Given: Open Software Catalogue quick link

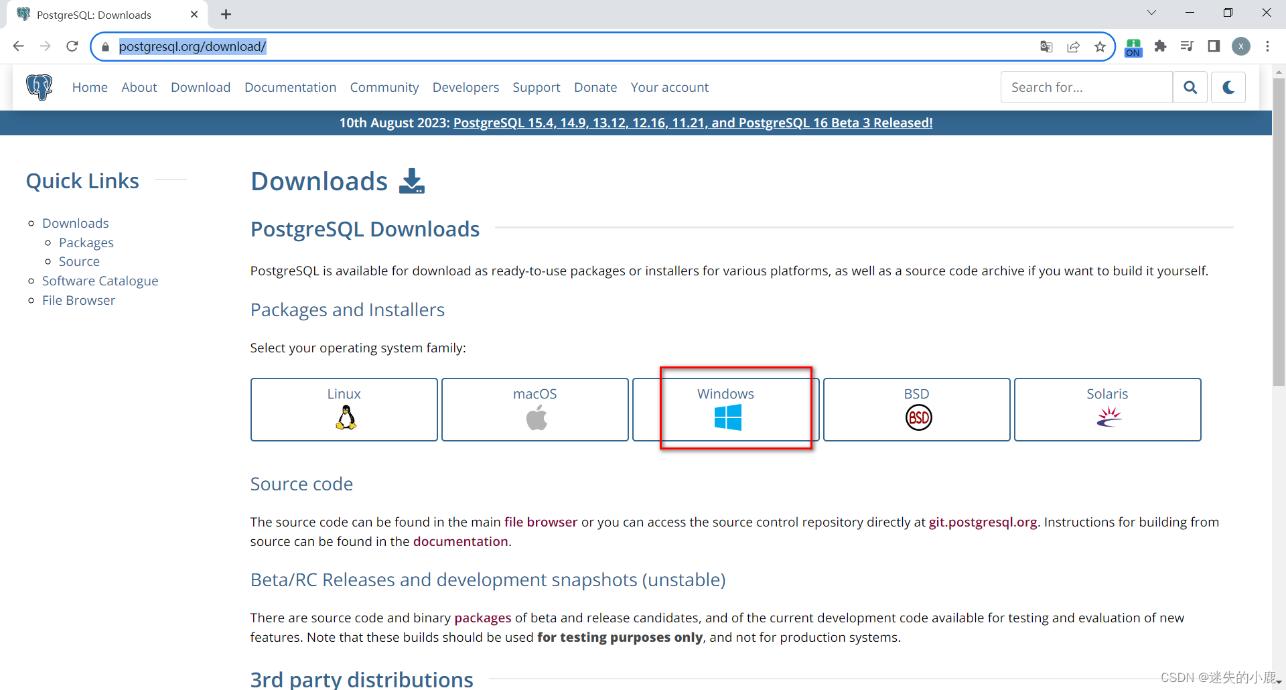Looking at the screenshot, I should (100, 281).
